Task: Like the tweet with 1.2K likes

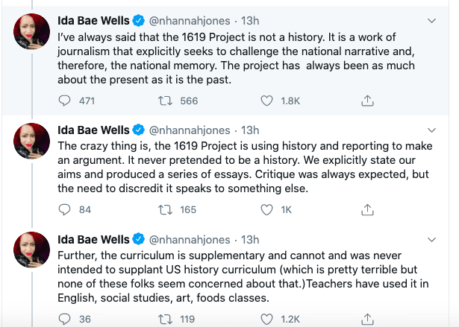Action: [266, 319]
